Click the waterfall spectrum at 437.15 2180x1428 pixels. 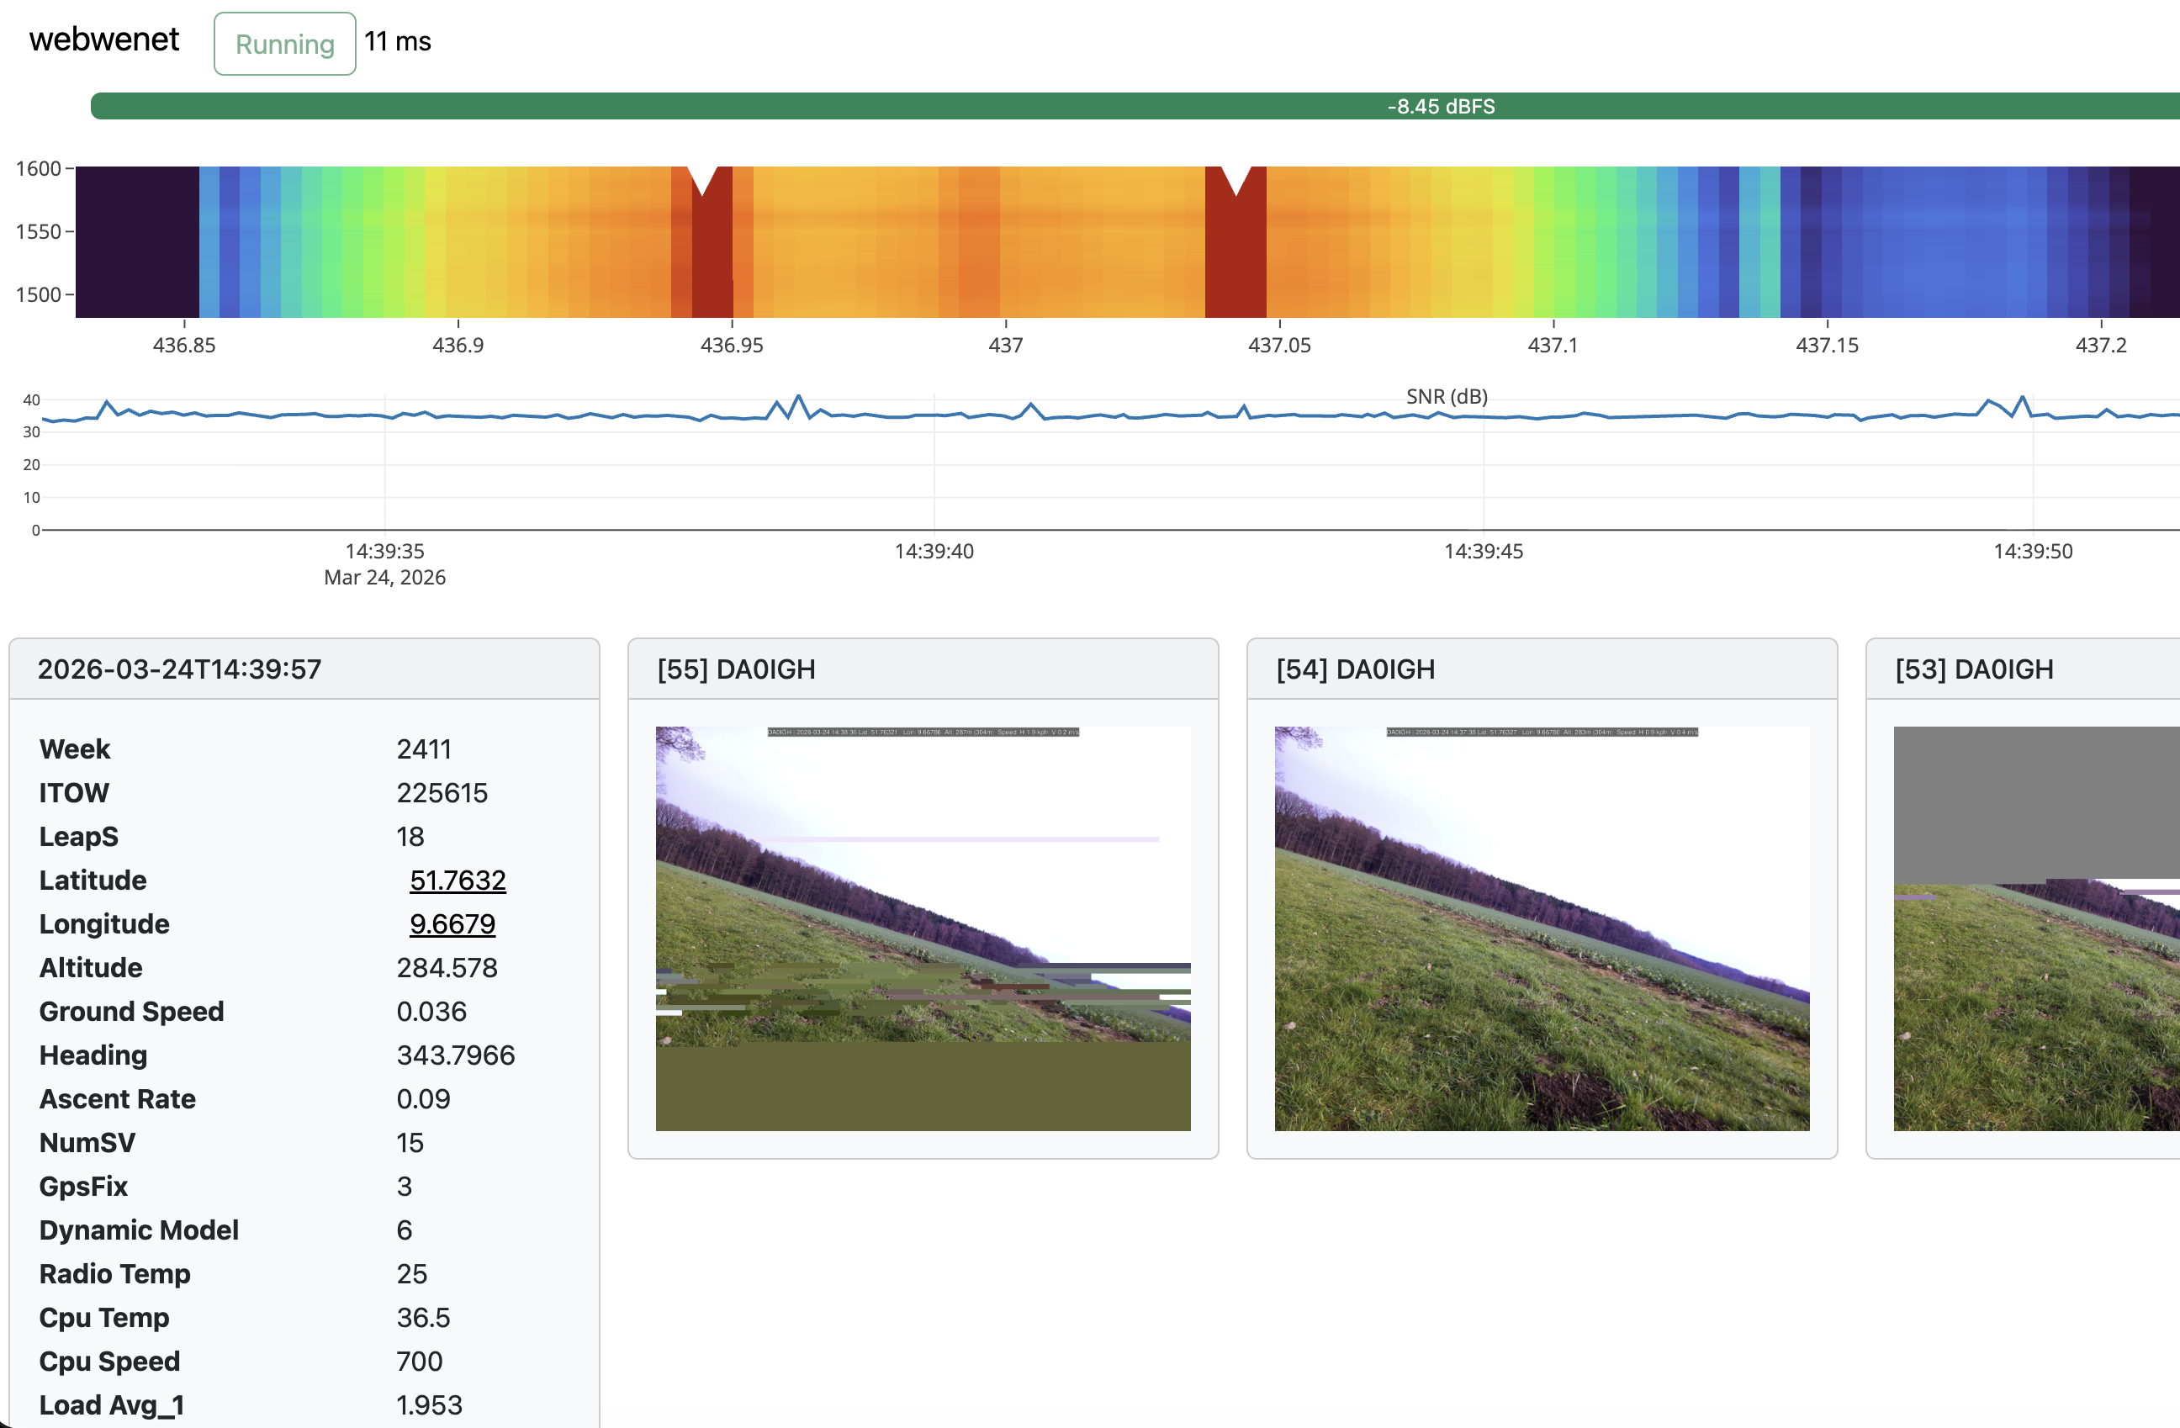(x=1827, y=243)
